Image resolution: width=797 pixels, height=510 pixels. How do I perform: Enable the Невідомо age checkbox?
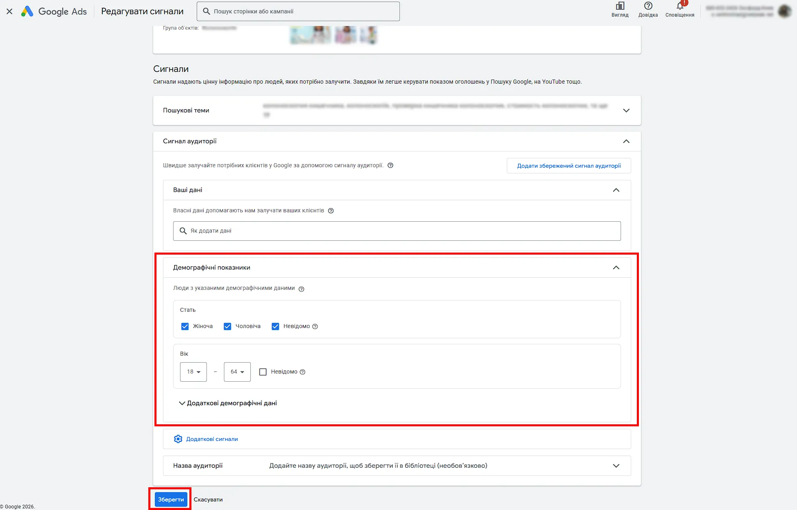[x=263, y=372]
